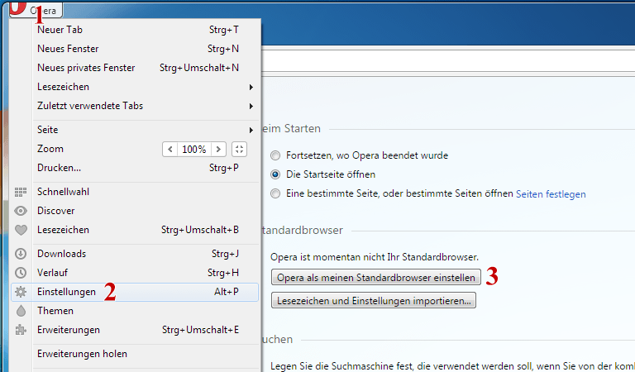This screenshot has width=635, height=372.
Task: Click the Discover eye icon
Action: pyautogui.click(x=21, y=211)
